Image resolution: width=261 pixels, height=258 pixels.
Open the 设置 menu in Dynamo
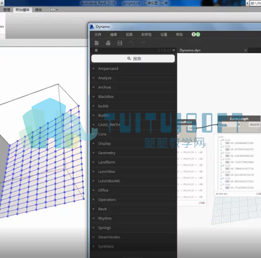tap(164, 35)
